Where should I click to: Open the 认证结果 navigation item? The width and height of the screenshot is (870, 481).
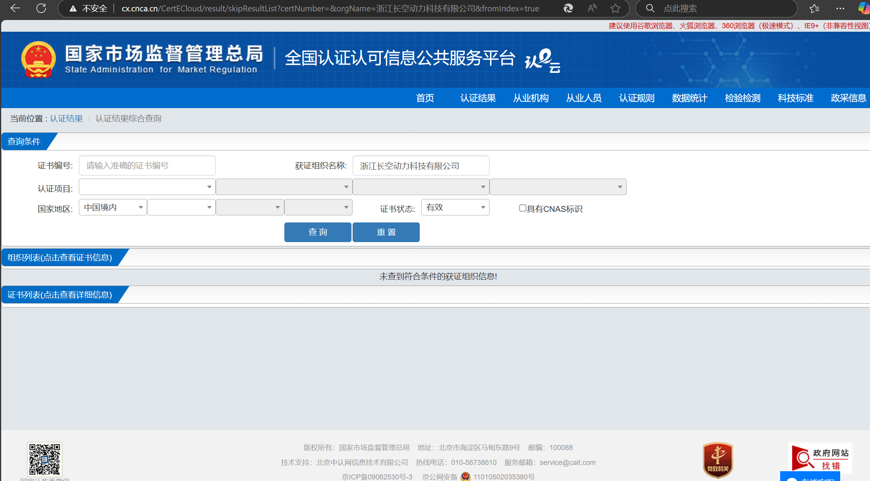pos(478,98)
